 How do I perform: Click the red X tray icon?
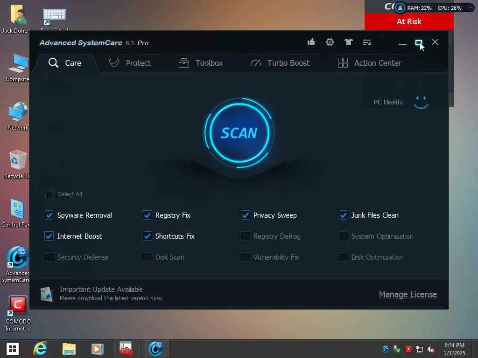point(408,349)
